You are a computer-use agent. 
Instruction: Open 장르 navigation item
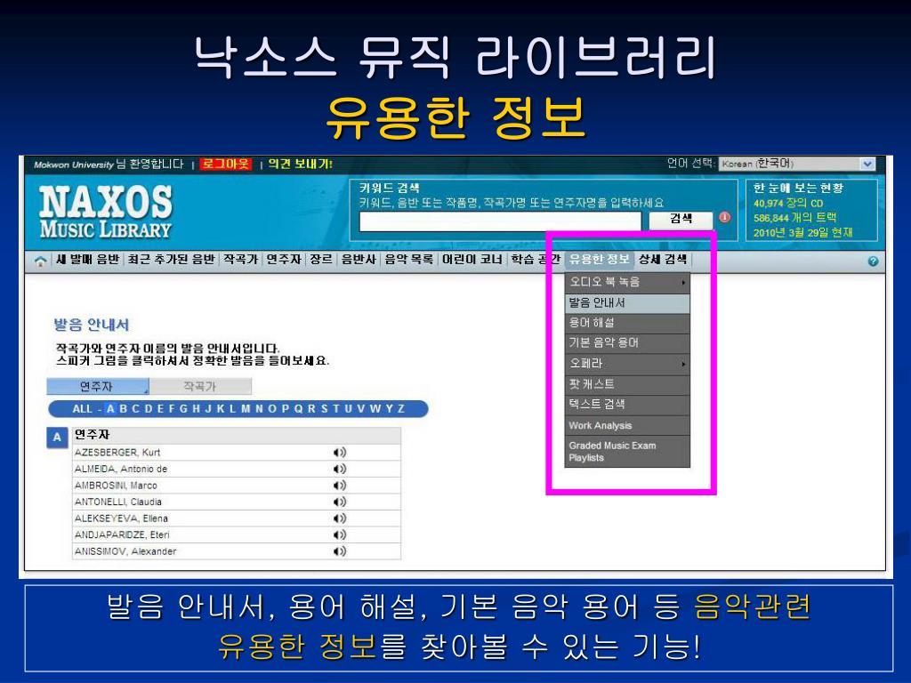coord(320,260)
